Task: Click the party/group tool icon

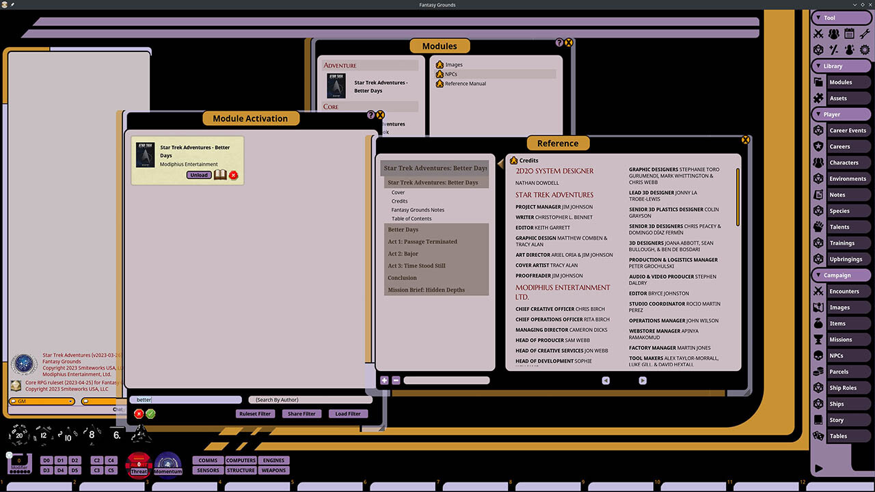Action: [x=834, y=33]
